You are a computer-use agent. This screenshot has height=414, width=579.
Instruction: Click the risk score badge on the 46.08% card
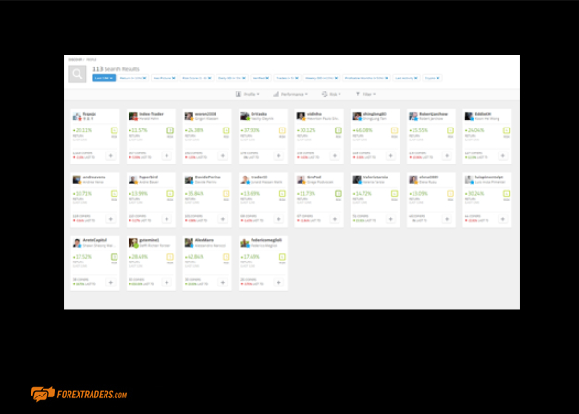(x=394, y=130)
